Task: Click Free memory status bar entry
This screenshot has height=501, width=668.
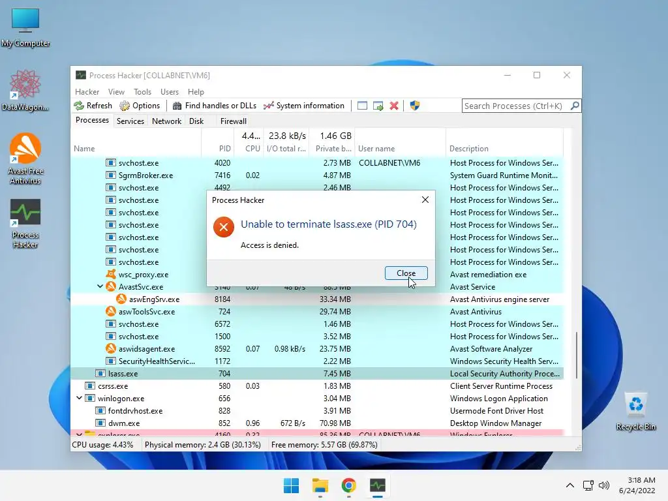Action: coord(324,445)
